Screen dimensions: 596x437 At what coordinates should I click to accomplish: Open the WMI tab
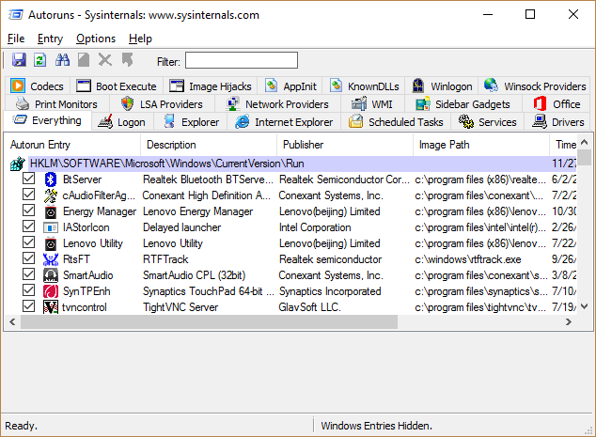(371, 104)
